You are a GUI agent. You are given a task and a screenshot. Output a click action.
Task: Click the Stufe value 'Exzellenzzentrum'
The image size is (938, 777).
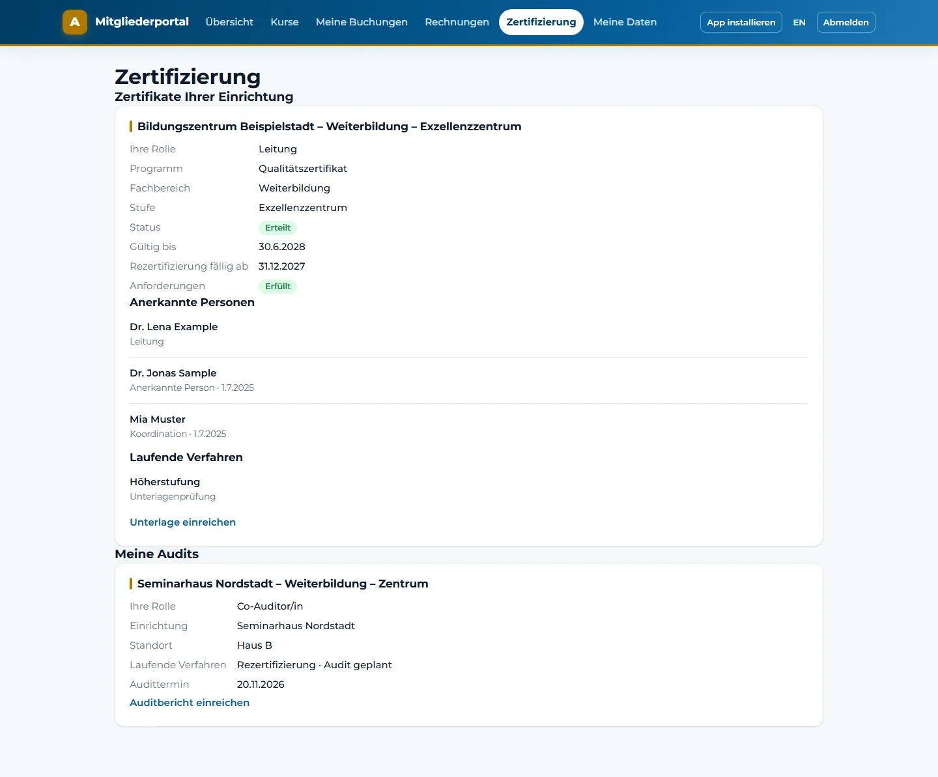(303, 208)
